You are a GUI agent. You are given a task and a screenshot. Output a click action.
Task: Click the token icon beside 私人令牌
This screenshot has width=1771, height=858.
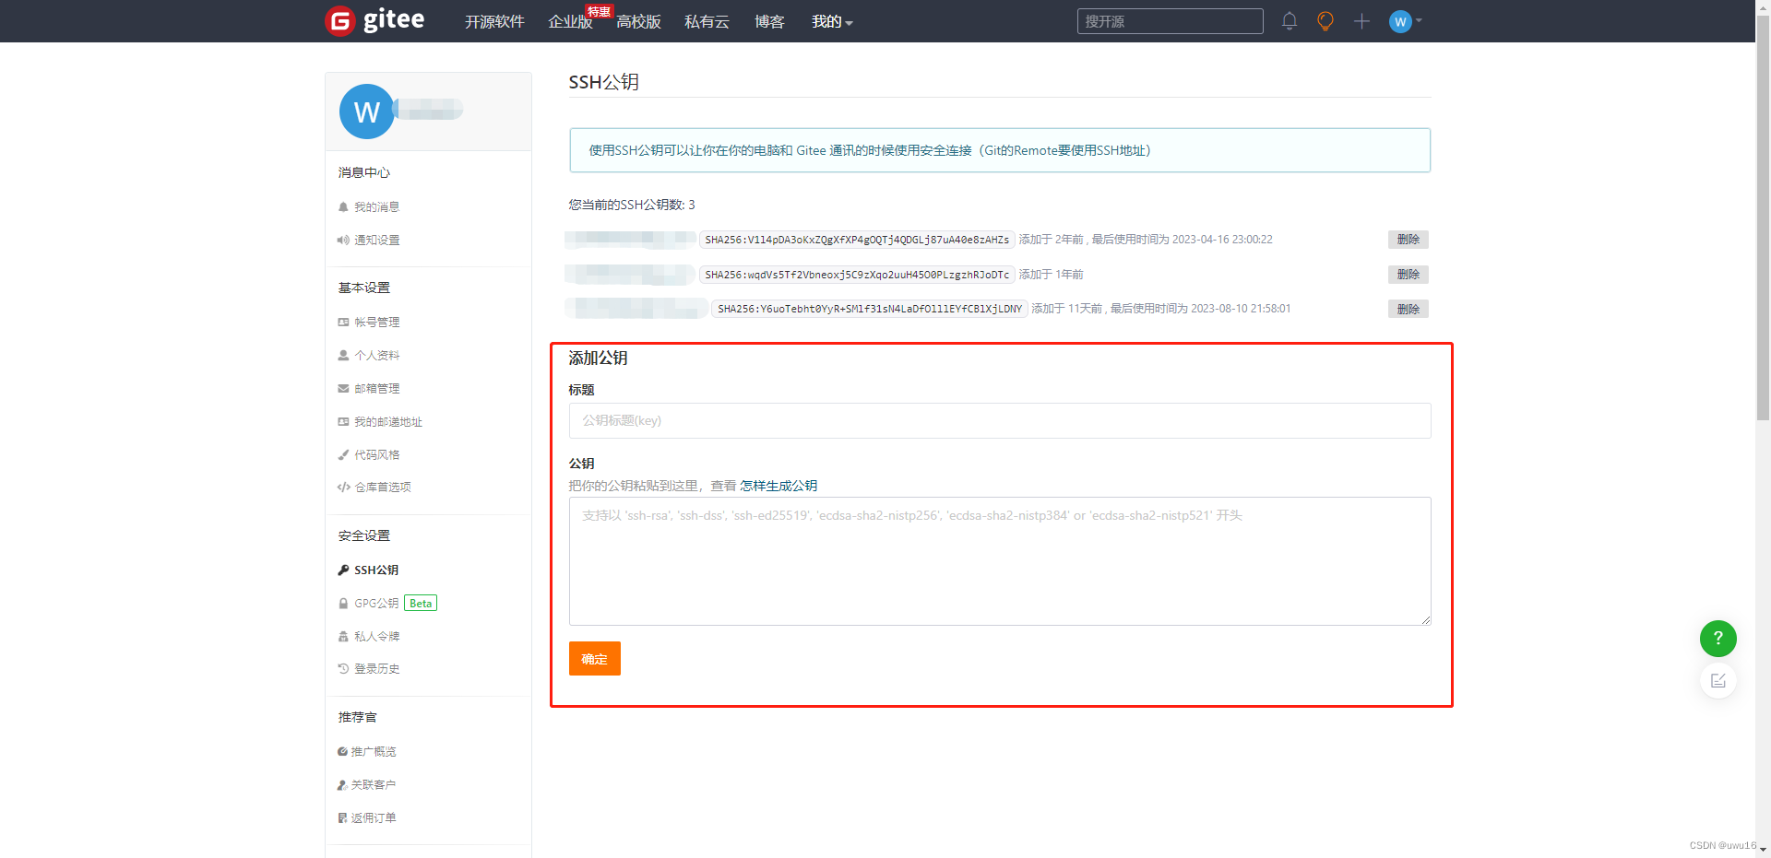[343, 637]
